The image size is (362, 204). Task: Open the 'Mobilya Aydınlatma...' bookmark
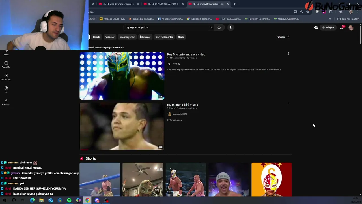tap(286, 19)
